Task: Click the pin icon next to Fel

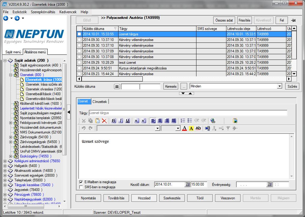Action: [293, 20]
